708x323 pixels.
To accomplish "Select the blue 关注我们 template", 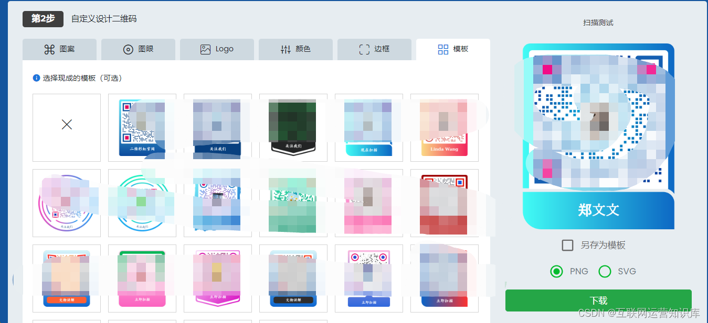I will click(218, 128).
